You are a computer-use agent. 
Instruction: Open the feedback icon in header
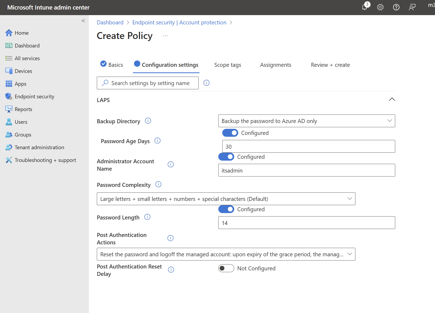412,7
